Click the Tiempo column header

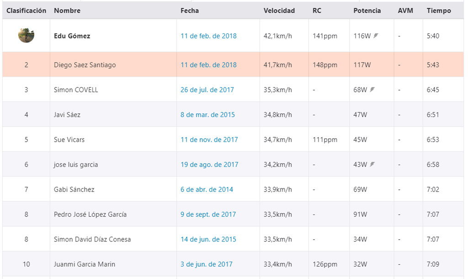[x=439, y=11]
